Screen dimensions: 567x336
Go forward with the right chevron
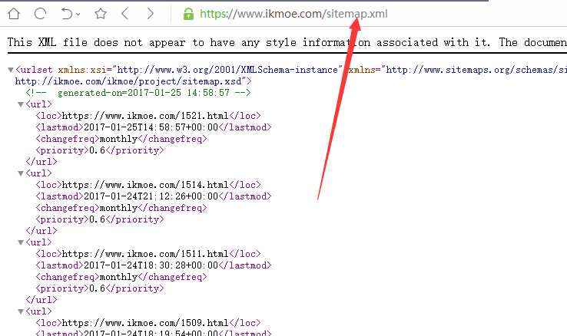[150, 14]
